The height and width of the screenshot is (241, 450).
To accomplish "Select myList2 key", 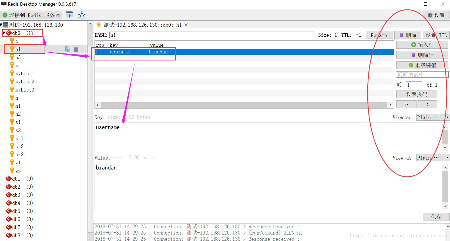I will [x=25, y=82].
